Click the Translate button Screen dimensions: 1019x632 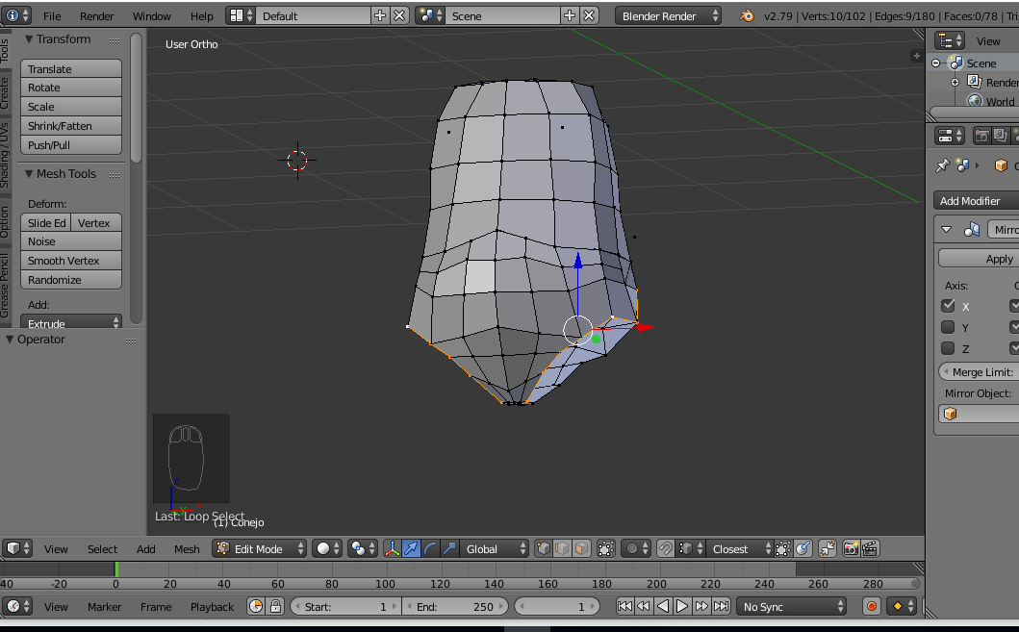[x=71, y=69]
